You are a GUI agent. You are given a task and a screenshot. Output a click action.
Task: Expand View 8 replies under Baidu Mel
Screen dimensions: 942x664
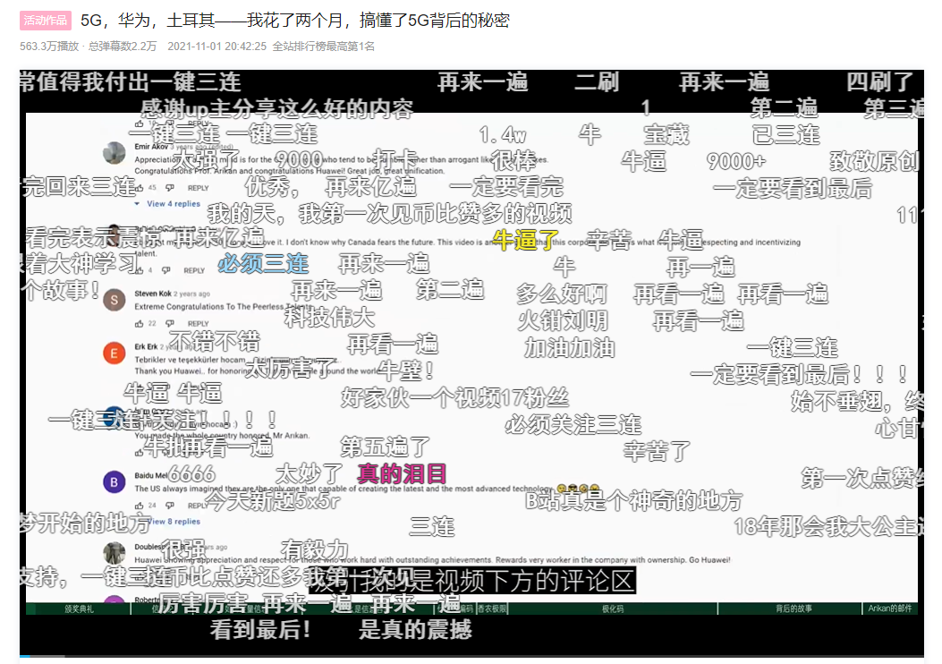point(174,522)
